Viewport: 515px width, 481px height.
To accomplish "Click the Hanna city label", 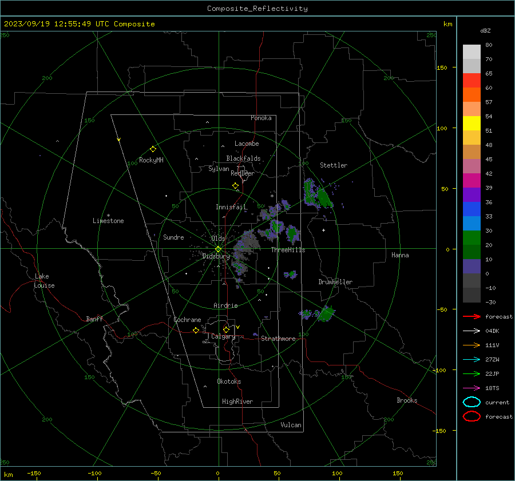I will coord(400,255).
